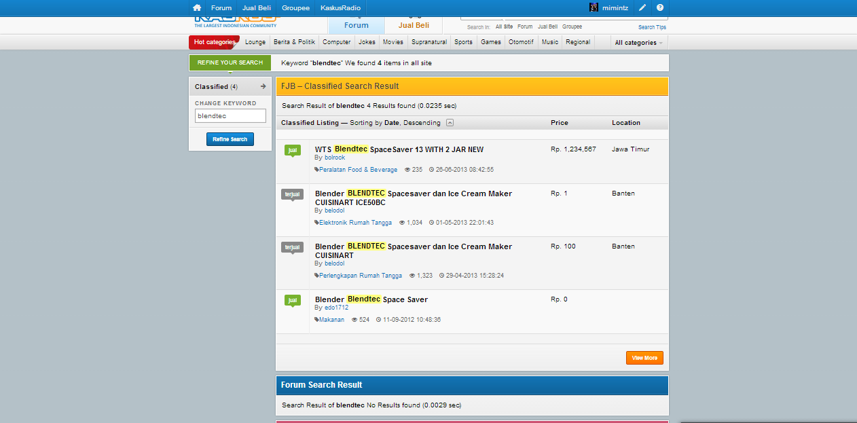Click price text Rp. 1,234,567
857x423 pixels.
573,149
